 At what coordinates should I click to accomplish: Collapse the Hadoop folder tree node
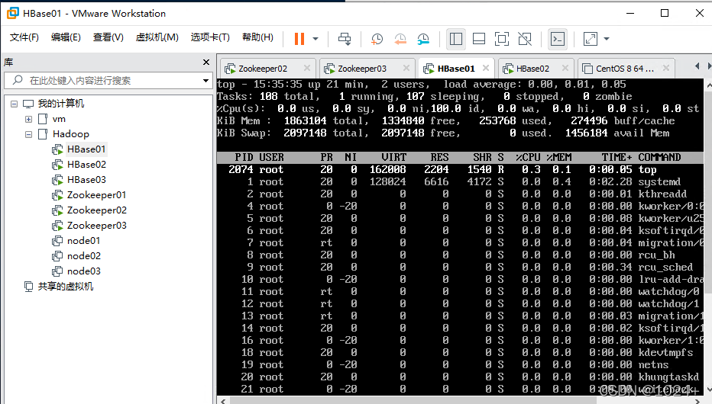click(28, 134)
